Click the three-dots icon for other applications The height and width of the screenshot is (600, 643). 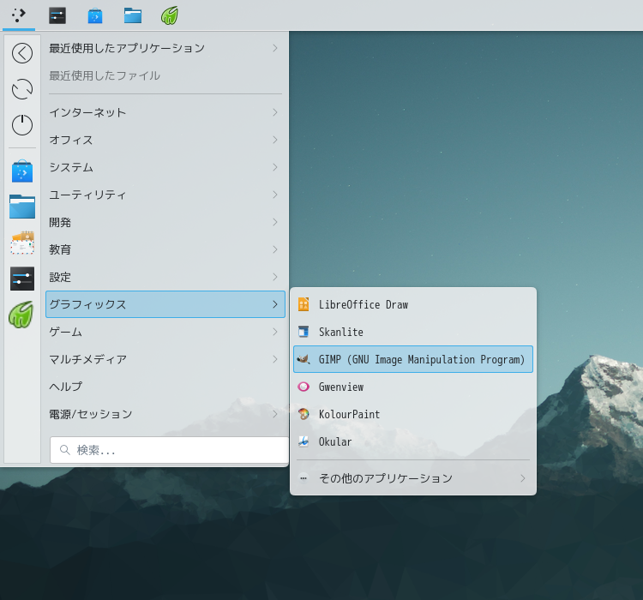[303, 478]
